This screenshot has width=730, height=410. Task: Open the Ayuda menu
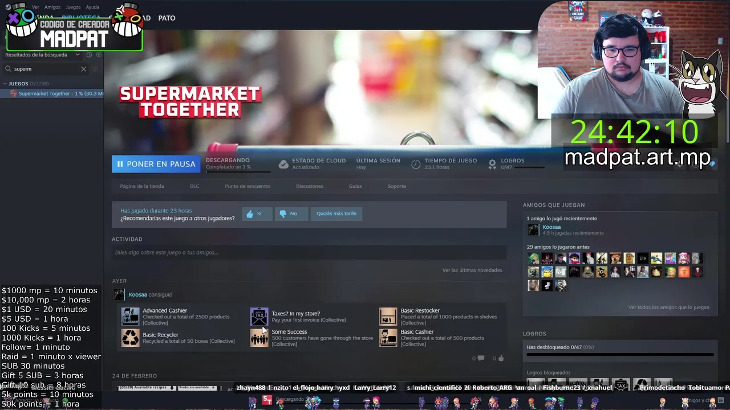pyautogui.click(x=92, y=7)
